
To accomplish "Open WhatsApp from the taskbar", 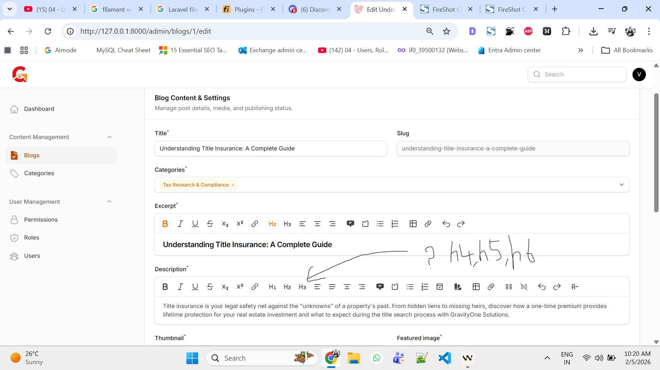I will tap(377, 358).
